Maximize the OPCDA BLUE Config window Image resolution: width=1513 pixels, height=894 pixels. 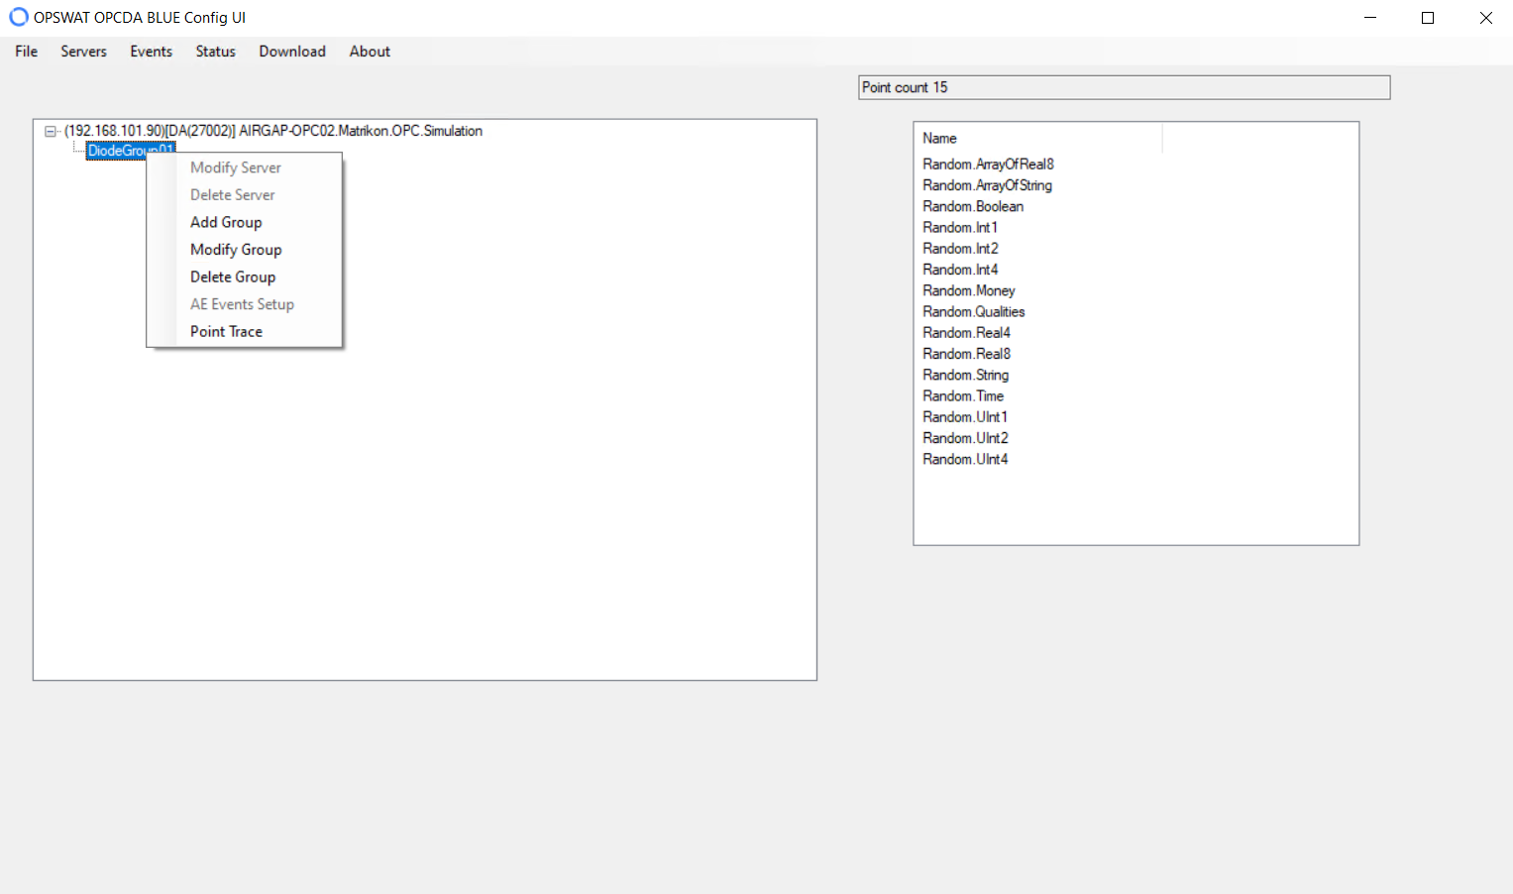(1428, 17)
